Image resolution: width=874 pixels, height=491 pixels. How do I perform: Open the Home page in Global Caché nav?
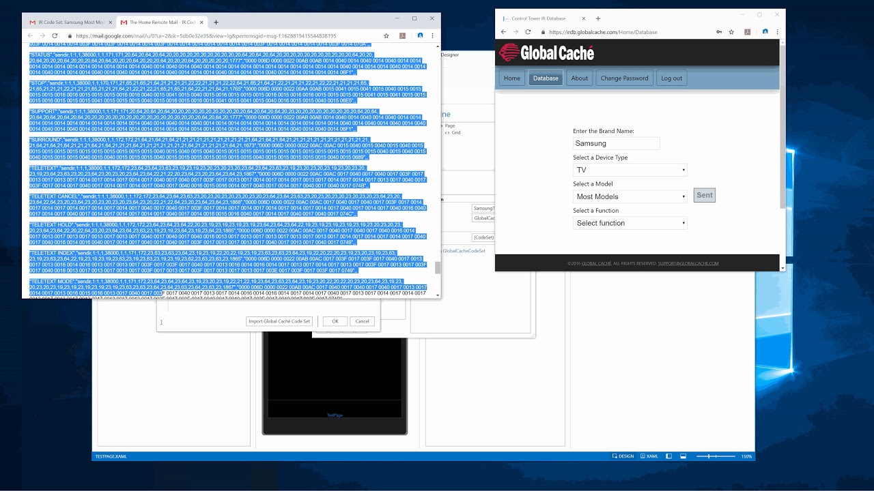(512, 78)
